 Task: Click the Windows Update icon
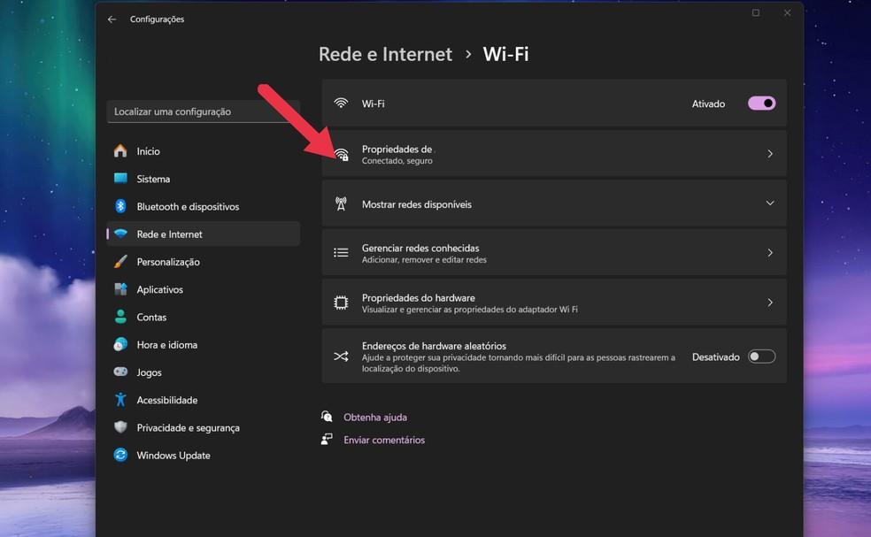pyautogui.click(x=120, y=456)
